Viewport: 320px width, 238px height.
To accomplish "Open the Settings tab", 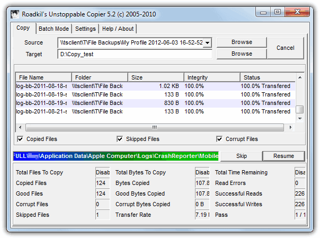I will coord(85,29).
